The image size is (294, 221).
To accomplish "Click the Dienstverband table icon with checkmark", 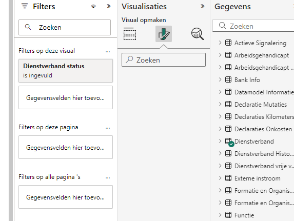I will click(x=229, y=142).
